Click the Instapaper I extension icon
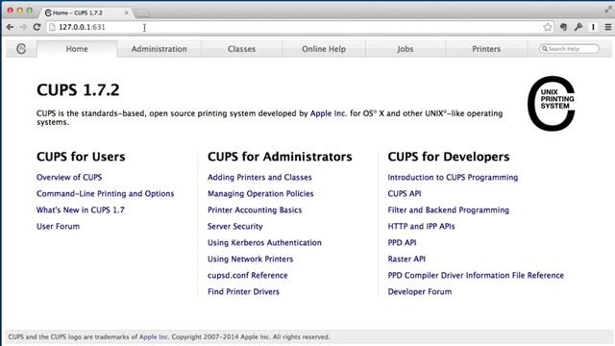 [593, 27]
